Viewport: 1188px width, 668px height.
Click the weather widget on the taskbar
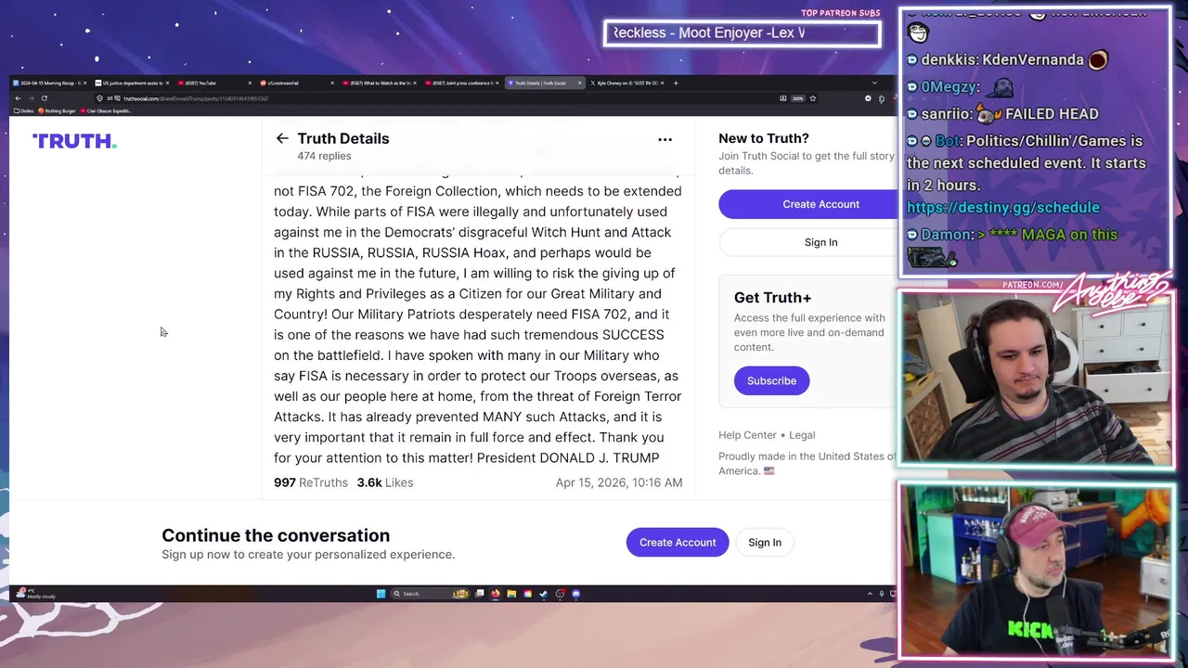point(35,594)
